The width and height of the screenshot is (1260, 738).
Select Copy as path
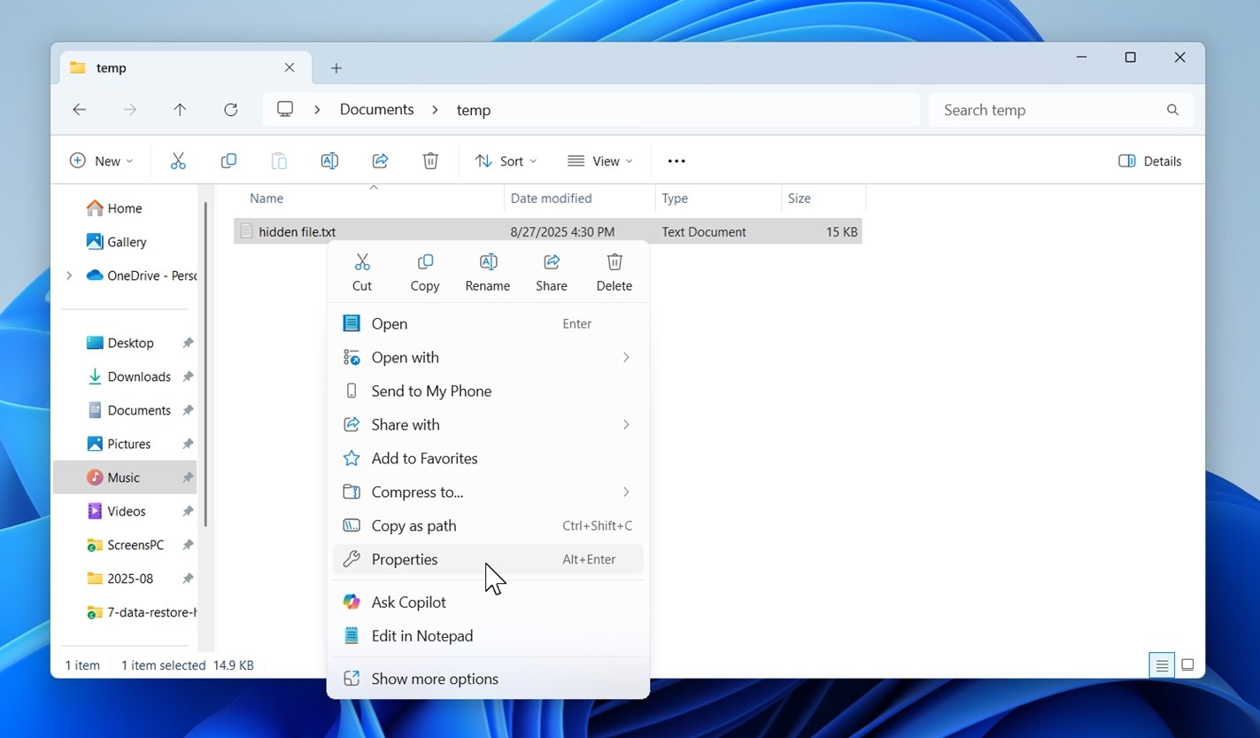488,526
